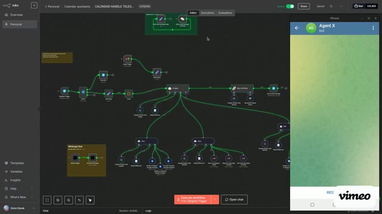Viewport: 382px width, 214px height.
Task: Go back in the Telegram phone window
Action: click(x=297, y=28)
